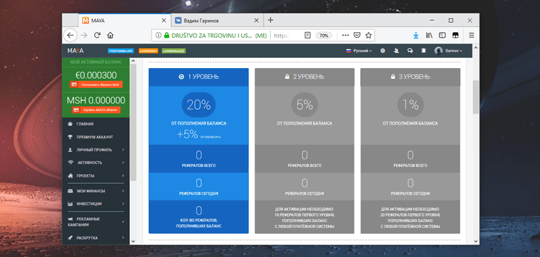This screenshot has height=257, width=540.
Task: Close the MAYA tab
Action: [x=163, y=21]
